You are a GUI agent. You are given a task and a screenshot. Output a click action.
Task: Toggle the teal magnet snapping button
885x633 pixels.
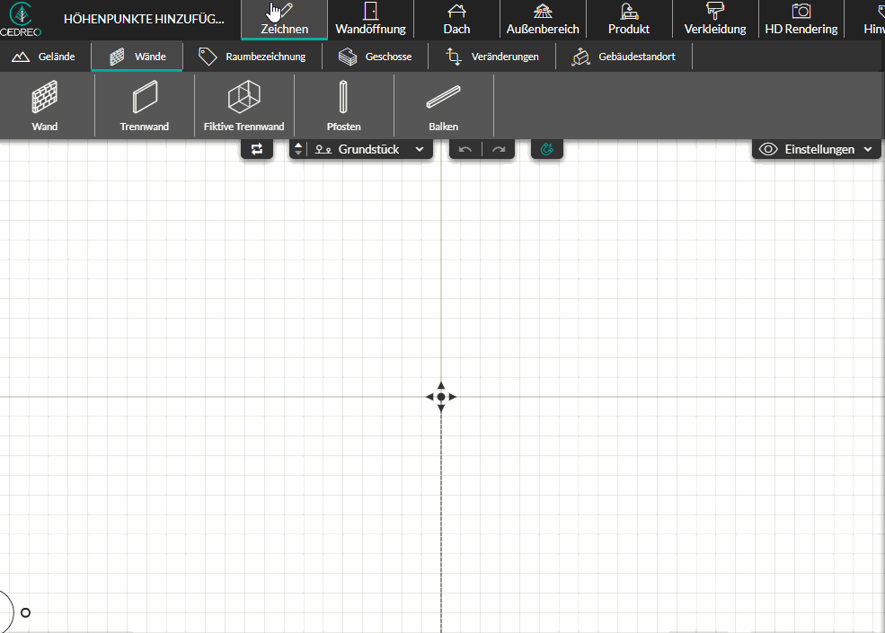(x=547, y=149)
